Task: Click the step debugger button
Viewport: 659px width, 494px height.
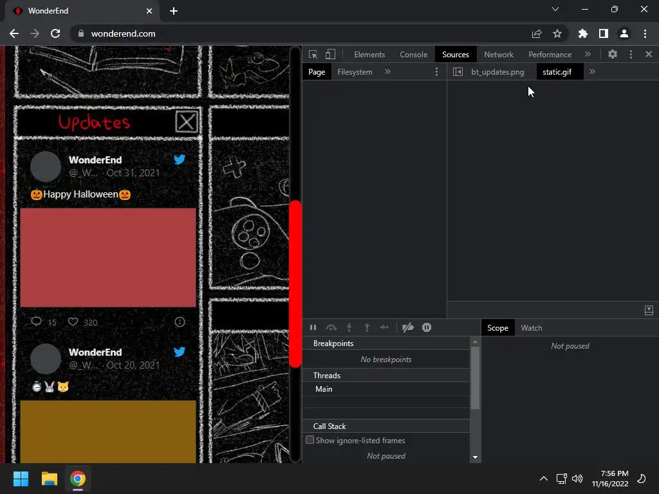Action: pos(384,327)
